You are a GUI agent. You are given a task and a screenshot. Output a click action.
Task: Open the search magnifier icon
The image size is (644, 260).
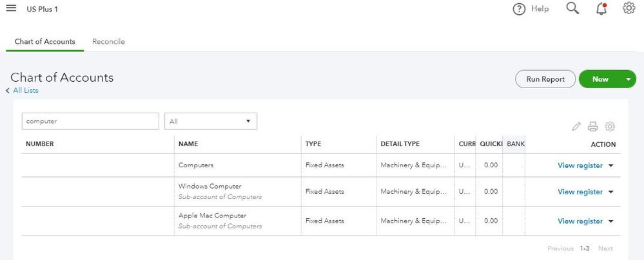[572, 8]
